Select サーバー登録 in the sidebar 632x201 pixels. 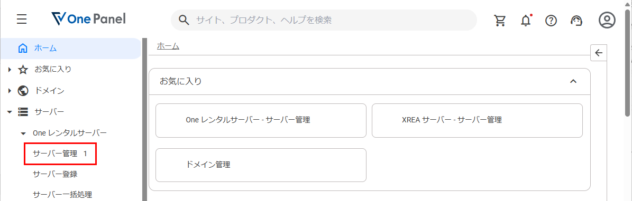coord(55,175)
